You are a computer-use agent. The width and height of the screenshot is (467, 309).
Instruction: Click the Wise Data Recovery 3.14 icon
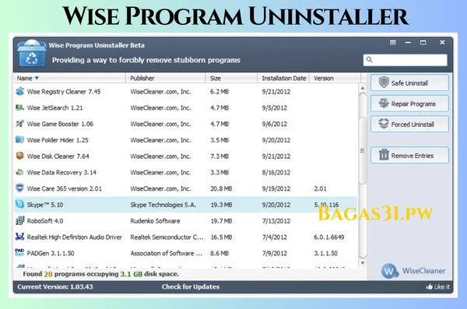coord(19,172)
